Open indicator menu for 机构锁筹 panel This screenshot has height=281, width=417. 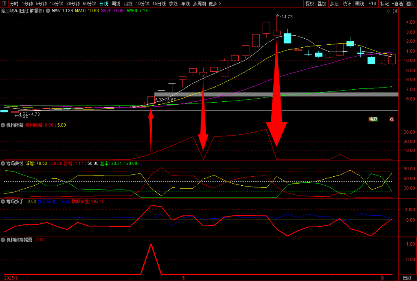click(3, 125)
